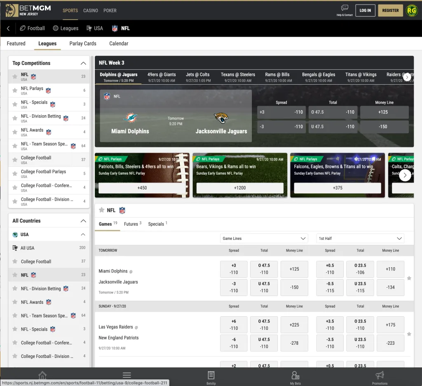Bet Patriots -278 money line

(294, 343)
